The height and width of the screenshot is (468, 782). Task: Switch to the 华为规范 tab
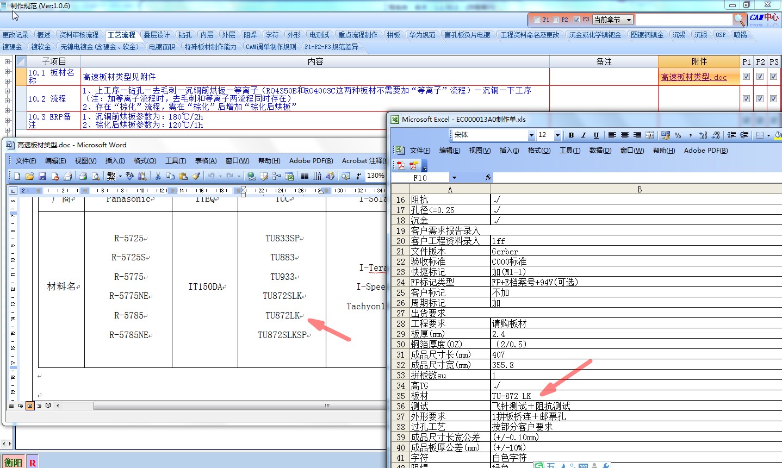pos(422,35)
